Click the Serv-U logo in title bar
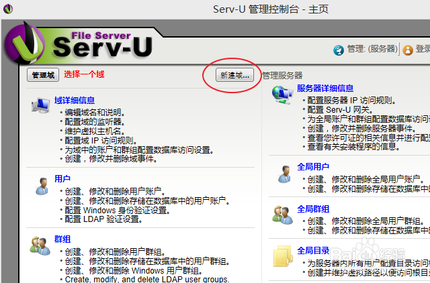Viewport: 430px width, 283px height. (x=8, y=9)
